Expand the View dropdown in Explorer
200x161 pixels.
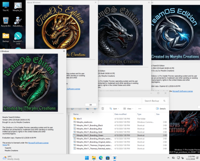(128, 109)
